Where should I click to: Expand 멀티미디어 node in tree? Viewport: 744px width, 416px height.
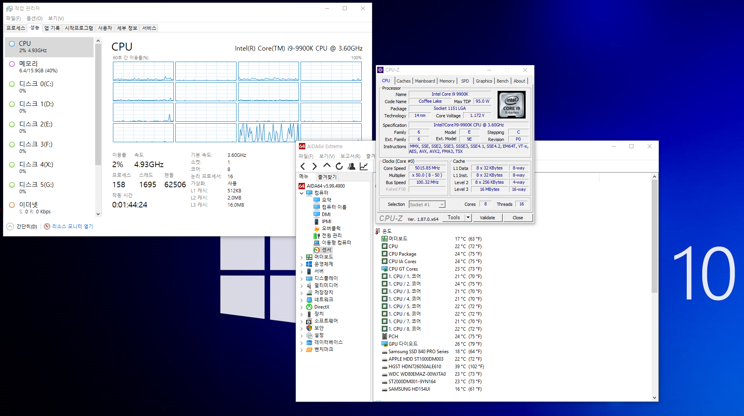tap(302, 286)
